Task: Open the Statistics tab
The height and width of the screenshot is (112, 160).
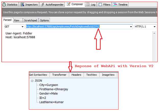Action: [10, 5]
